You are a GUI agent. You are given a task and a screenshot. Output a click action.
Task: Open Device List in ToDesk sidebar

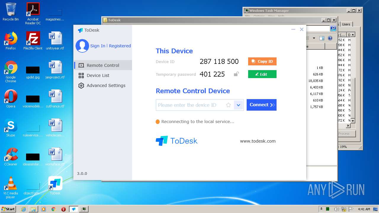coord(98,75)
